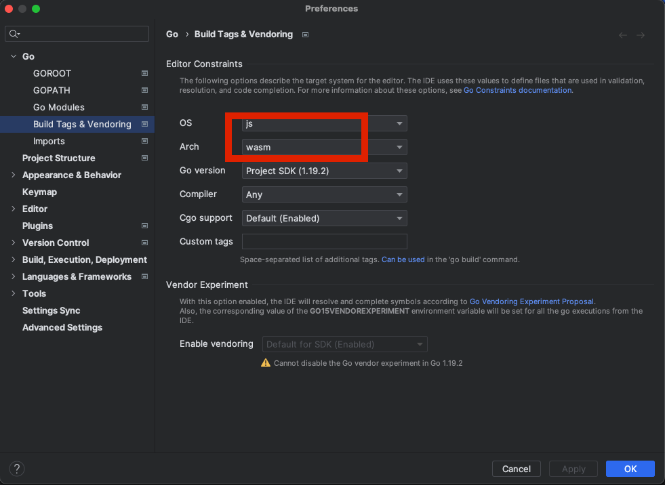Click the breadcrumb project settings icon

(x=305, y=35)
